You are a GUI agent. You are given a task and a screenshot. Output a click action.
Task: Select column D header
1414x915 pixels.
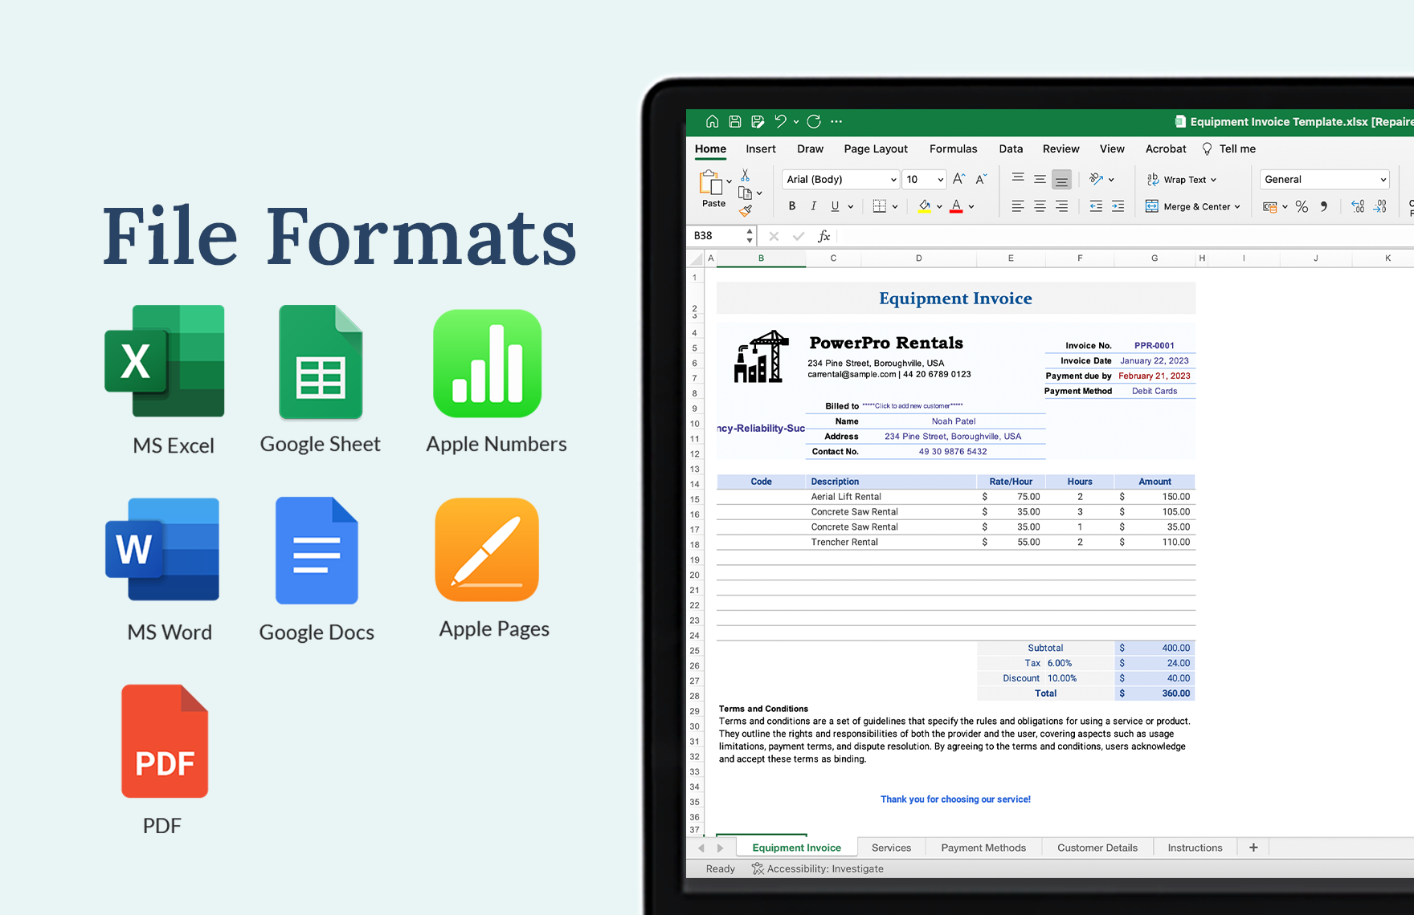[x=918, y=258]
